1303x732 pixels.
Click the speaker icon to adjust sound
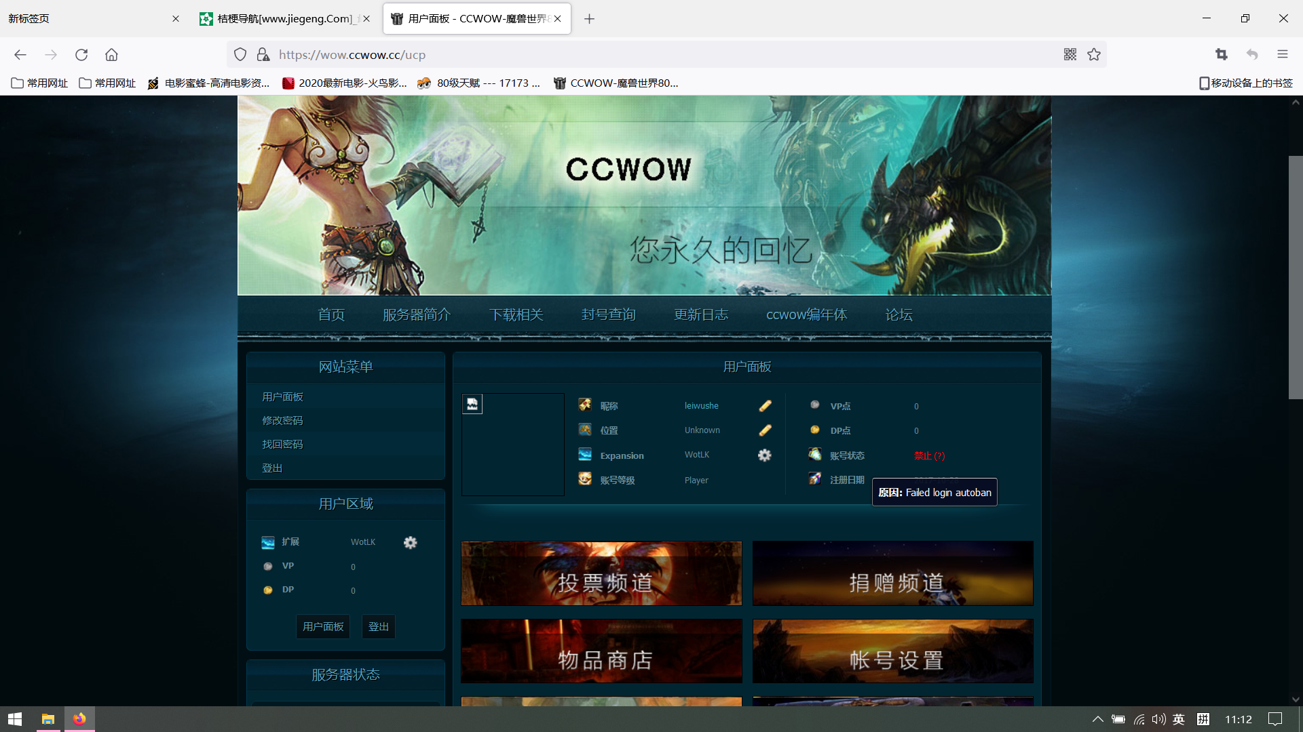[x=1158, y=720]
